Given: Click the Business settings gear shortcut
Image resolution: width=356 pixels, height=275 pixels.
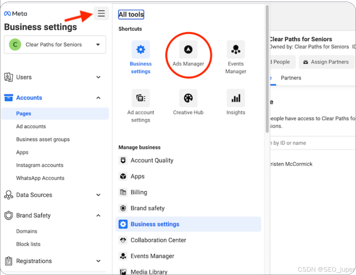Looking at the screenshot, I should pos(141,50).
